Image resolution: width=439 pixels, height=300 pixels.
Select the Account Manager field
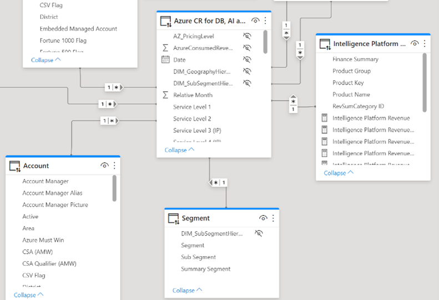pyautogui.click(x=46, y=181)
